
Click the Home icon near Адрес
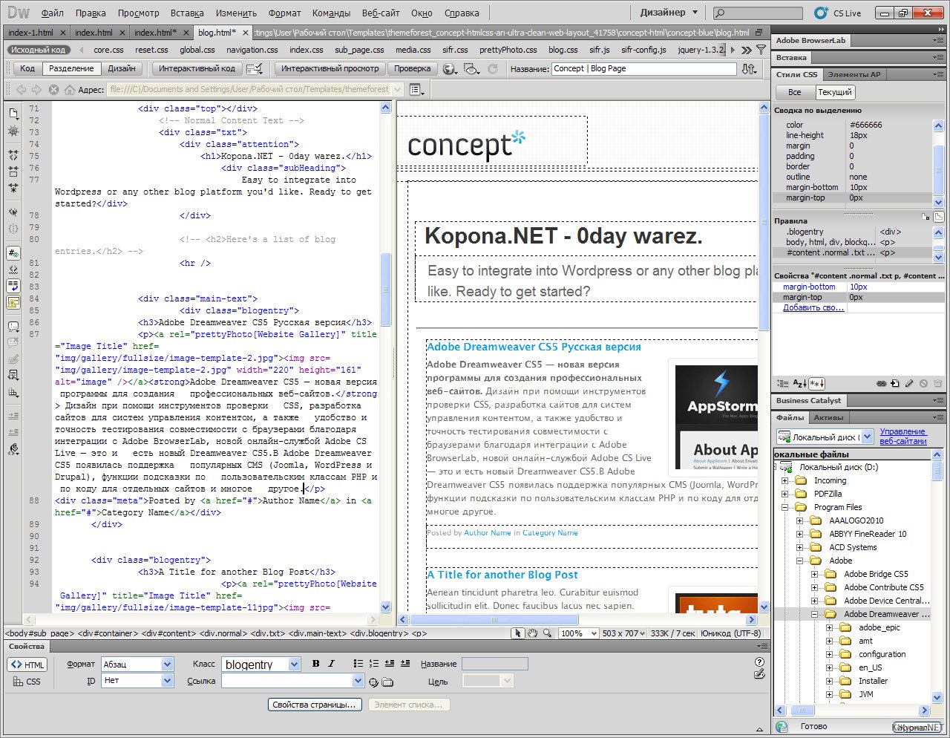click(x=70, y=89)
